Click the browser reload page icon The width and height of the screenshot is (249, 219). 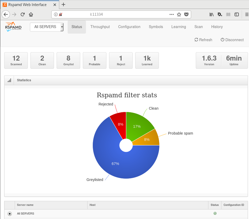point(23,15)
